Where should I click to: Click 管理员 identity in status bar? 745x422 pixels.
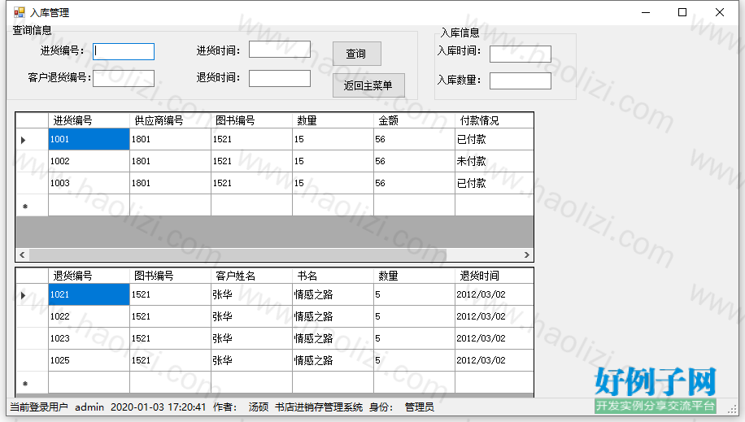click(x=419, y=407)
